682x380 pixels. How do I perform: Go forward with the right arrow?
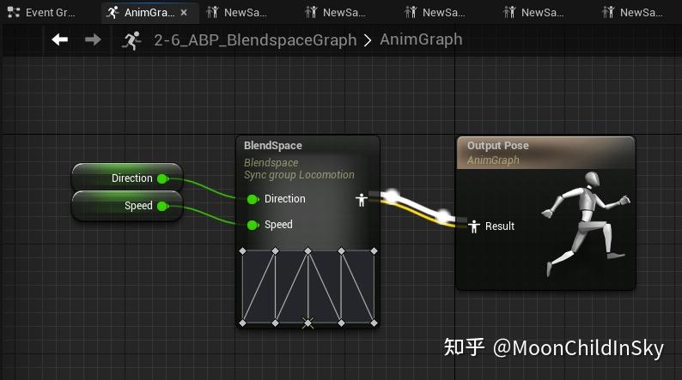click(x=93, y=40)
